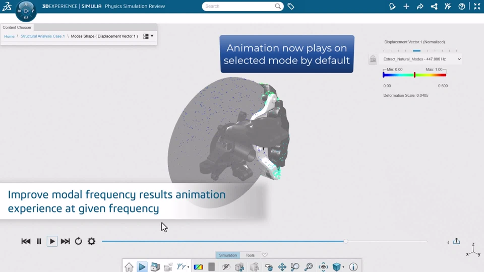Jump to the last animation frame
Image resolution: width=484 pixels, height=272 pixels.
pyautogui.click(x=65, y=241)
